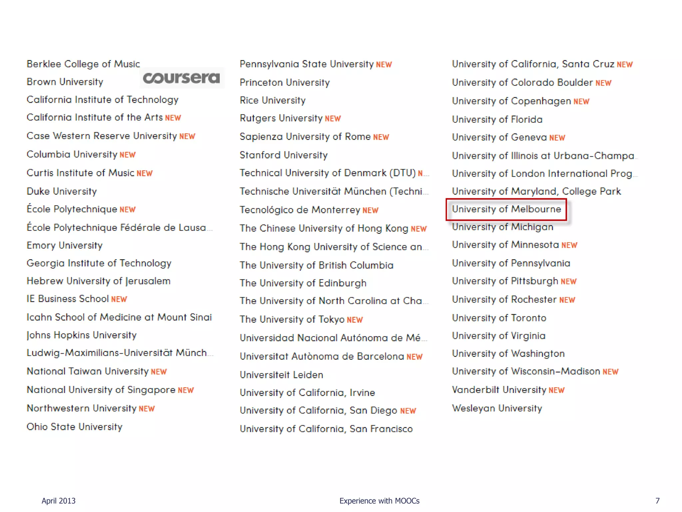Select École Polytechnique NEW entry
The height and width of the screenshot is (512, 682).
coord(81,209)
